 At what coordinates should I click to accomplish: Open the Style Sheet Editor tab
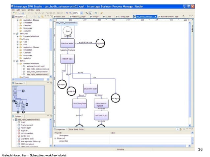click(x=76, y=129)
